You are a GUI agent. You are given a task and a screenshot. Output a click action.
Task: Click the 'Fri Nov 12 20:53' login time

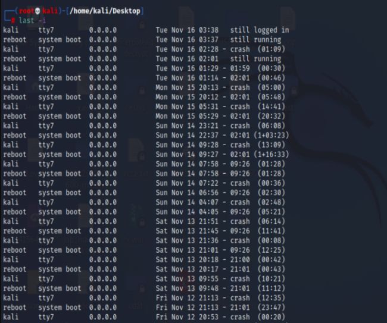[x=187, y=317]
